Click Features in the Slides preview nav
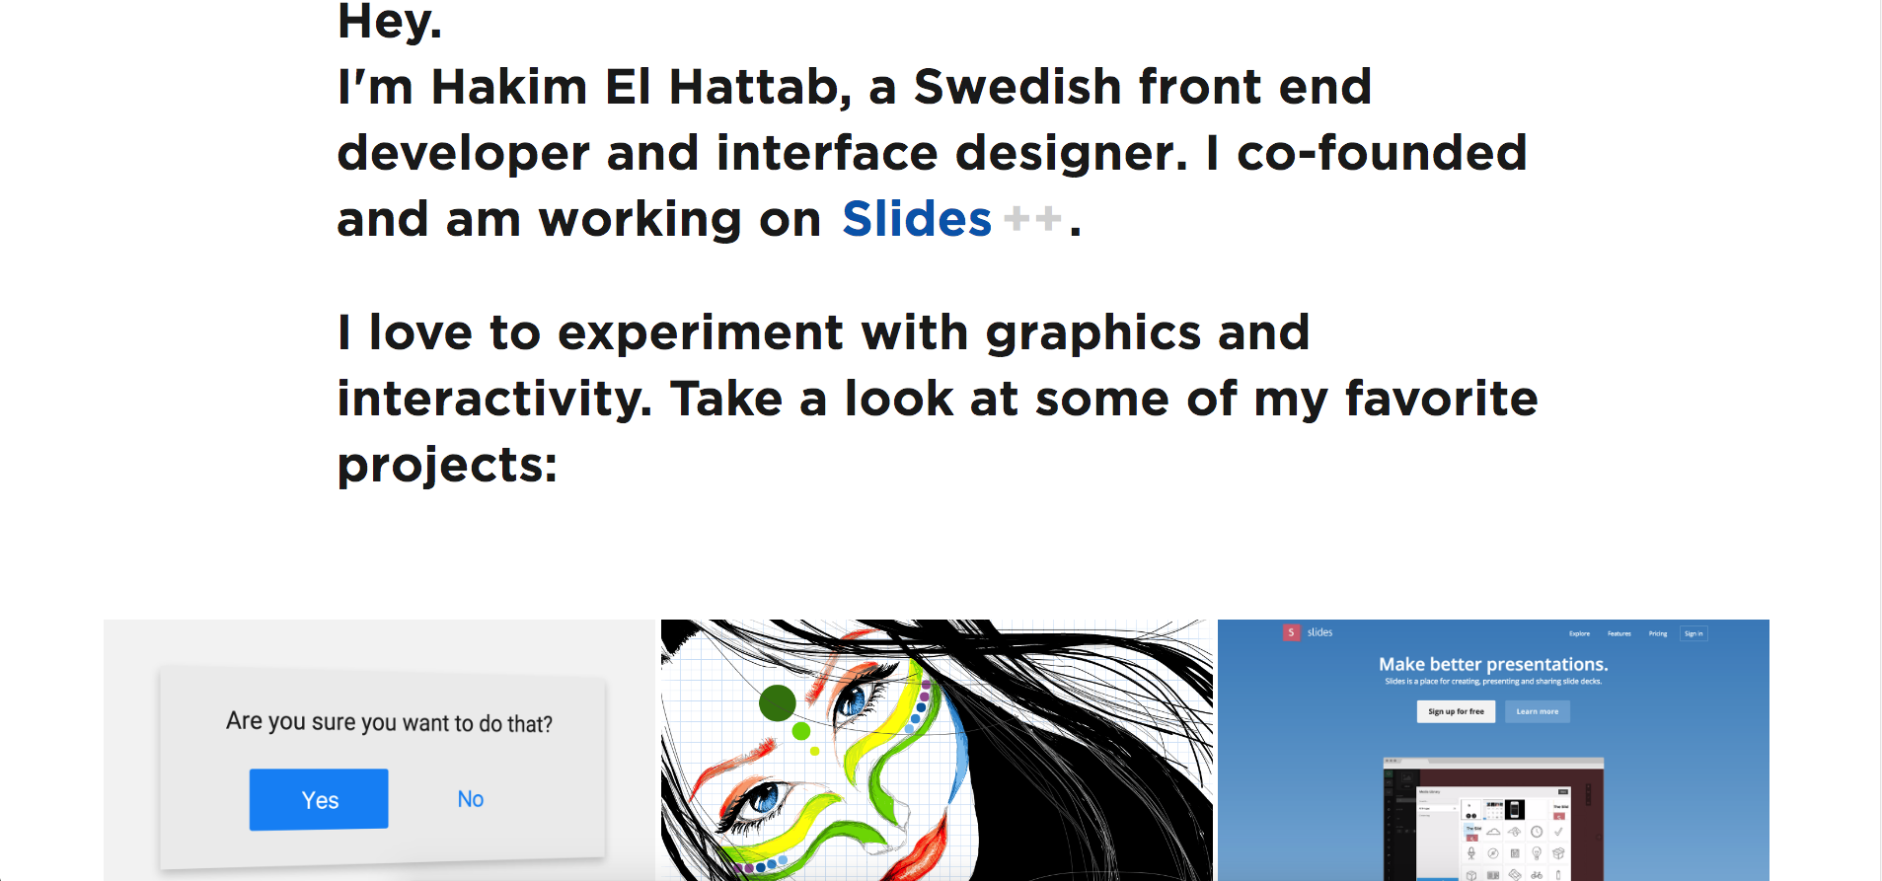This screenshot has width=1882, height=881. point(1619,633)
